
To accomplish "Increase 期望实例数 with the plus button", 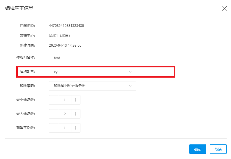I will pos(75,128).
